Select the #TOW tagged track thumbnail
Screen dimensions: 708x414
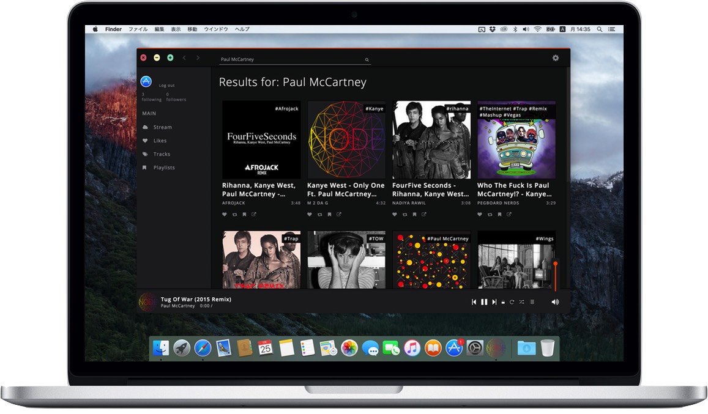pos(346,260)
